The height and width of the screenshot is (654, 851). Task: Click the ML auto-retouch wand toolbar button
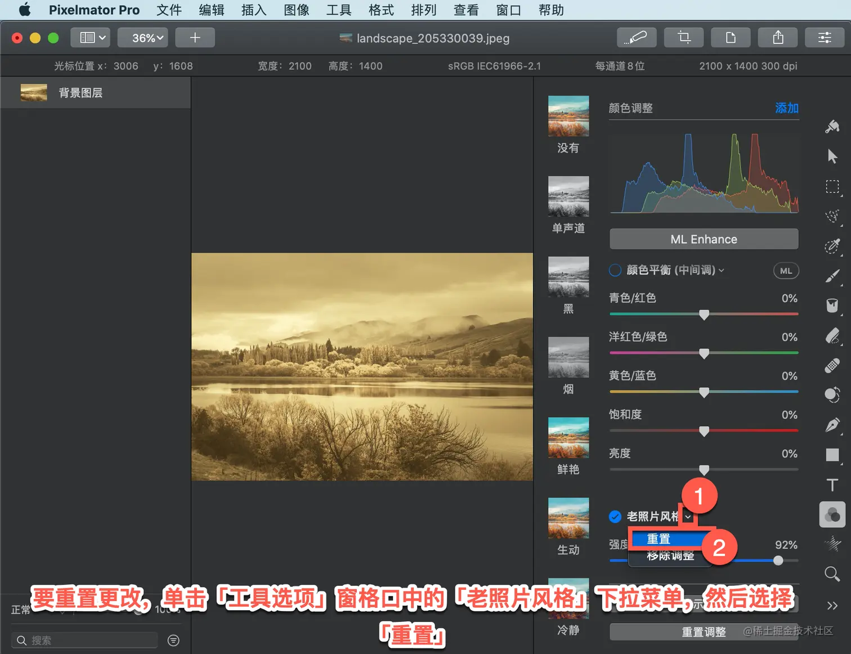click(637, 38)
